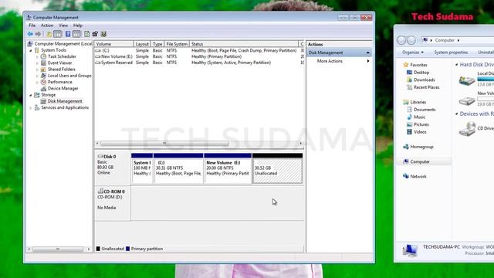Expand the Event Viewer node

tap(37, 63)
